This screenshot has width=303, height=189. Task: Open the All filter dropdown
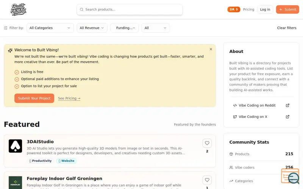click(x=156, y=28)
